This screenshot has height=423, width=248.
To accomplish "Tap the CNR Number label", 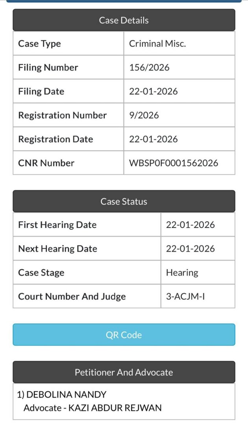I will tap(46, 163).
